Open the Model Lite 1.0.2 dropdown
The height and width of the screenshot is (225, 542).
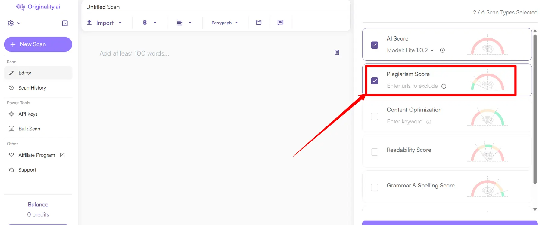[410, 50]
